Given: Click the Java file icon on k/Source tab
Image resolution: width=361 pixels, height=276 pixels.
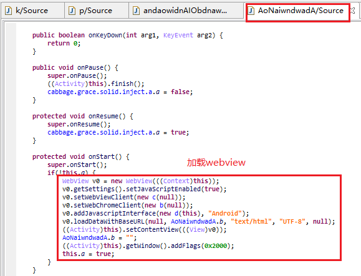Looking at the screenshot, I should click(x=9, y=11).
